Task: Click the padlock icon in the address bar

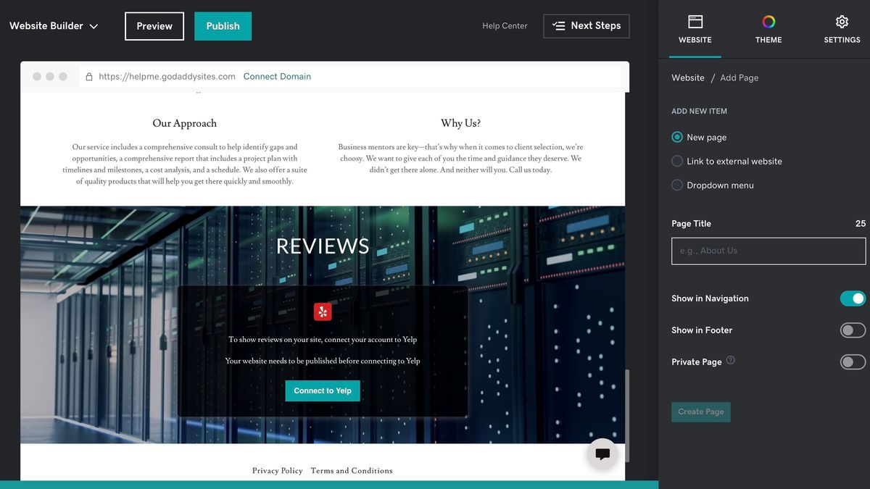Action: [89, 76]
